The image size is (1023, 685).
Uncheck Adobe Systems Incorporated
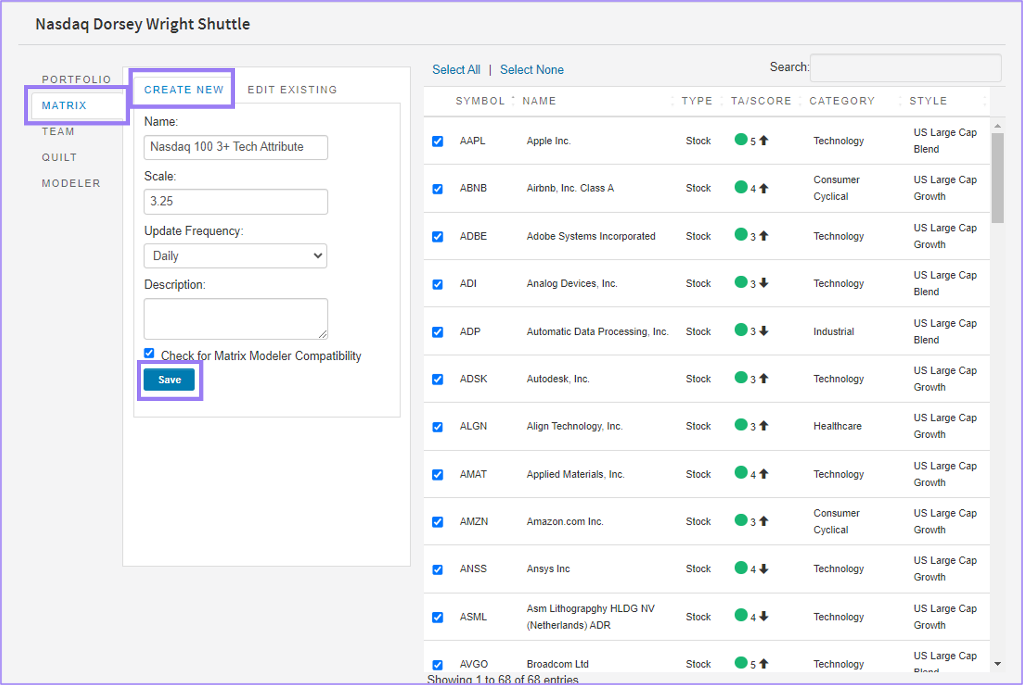[x=437, y=236]
